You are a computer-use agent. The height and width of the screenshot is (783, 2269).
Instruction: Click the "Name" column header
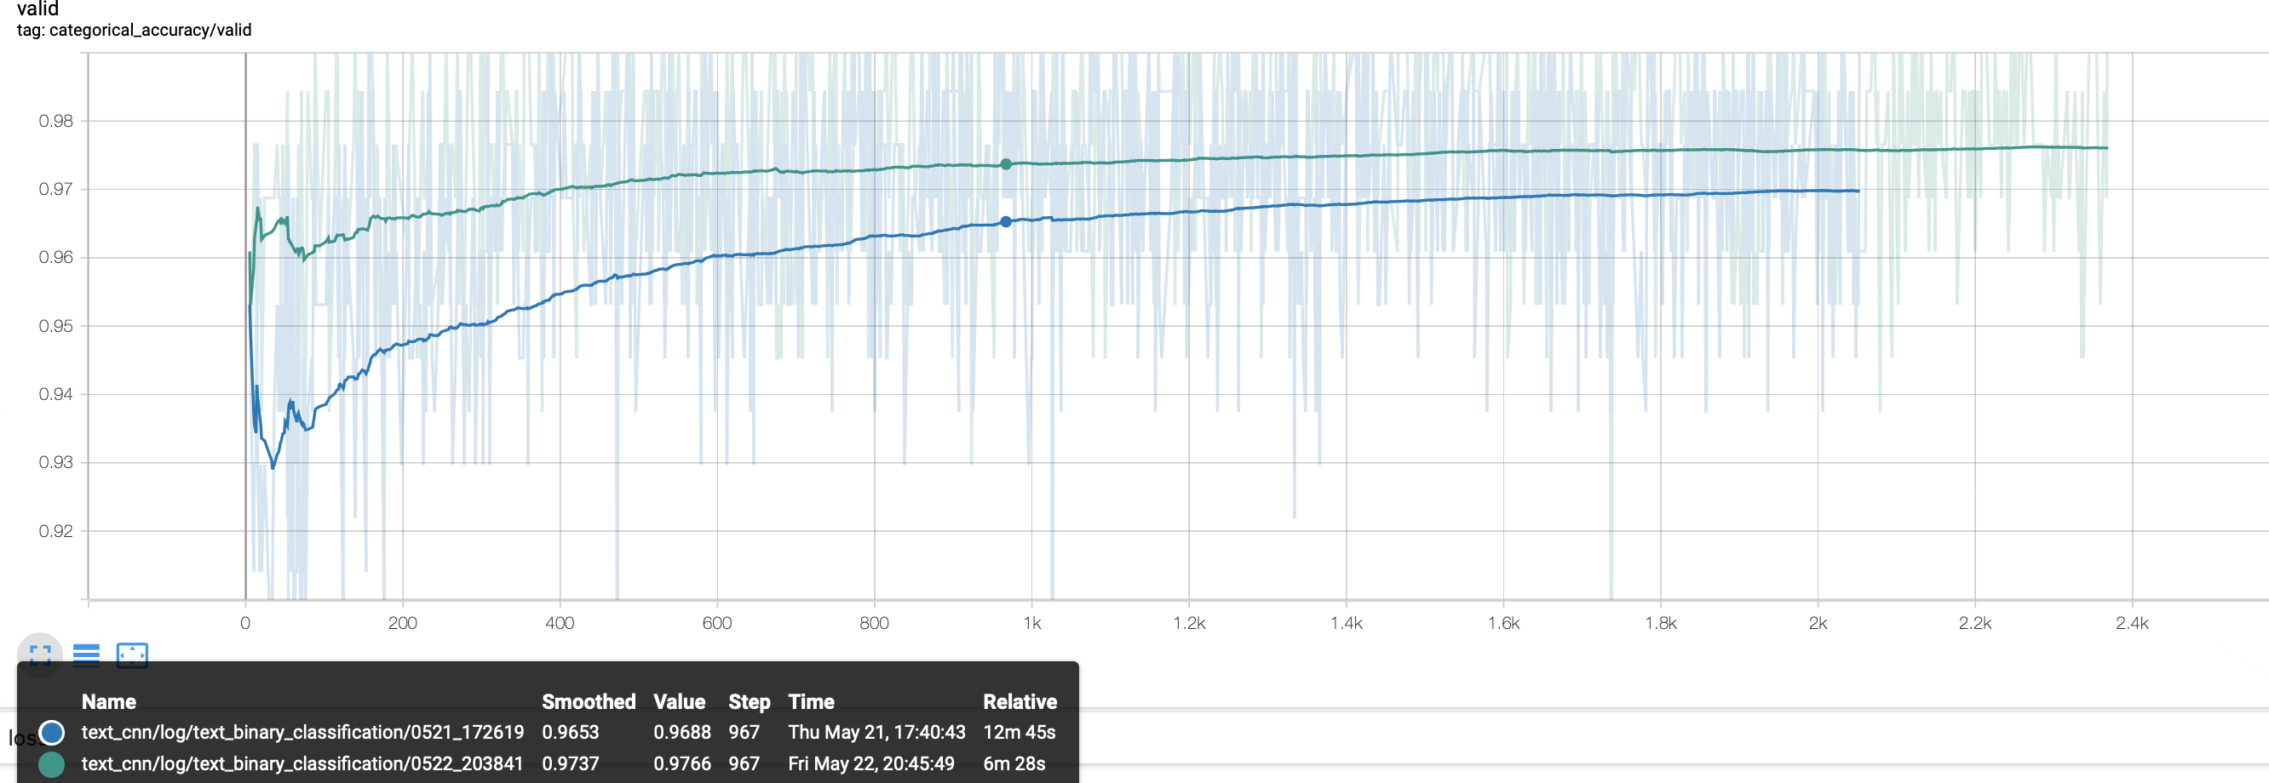click(109, 701)
